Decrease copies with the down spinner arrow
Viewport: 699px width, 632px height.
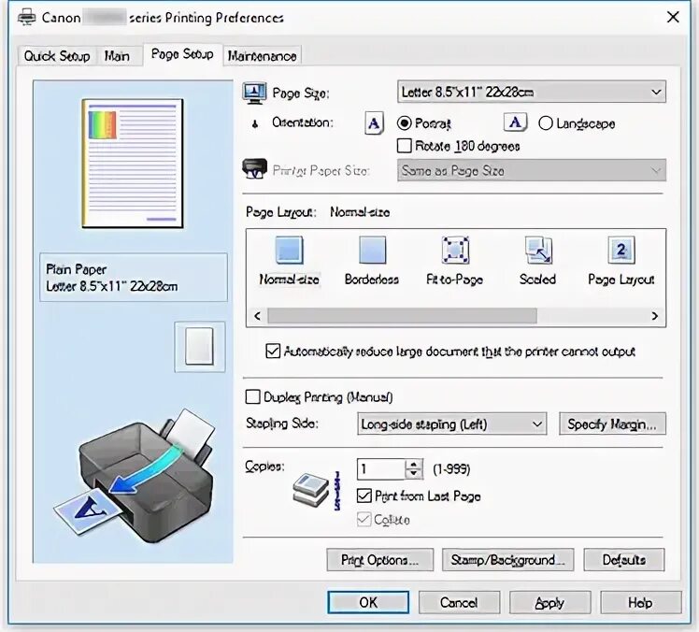414,474
